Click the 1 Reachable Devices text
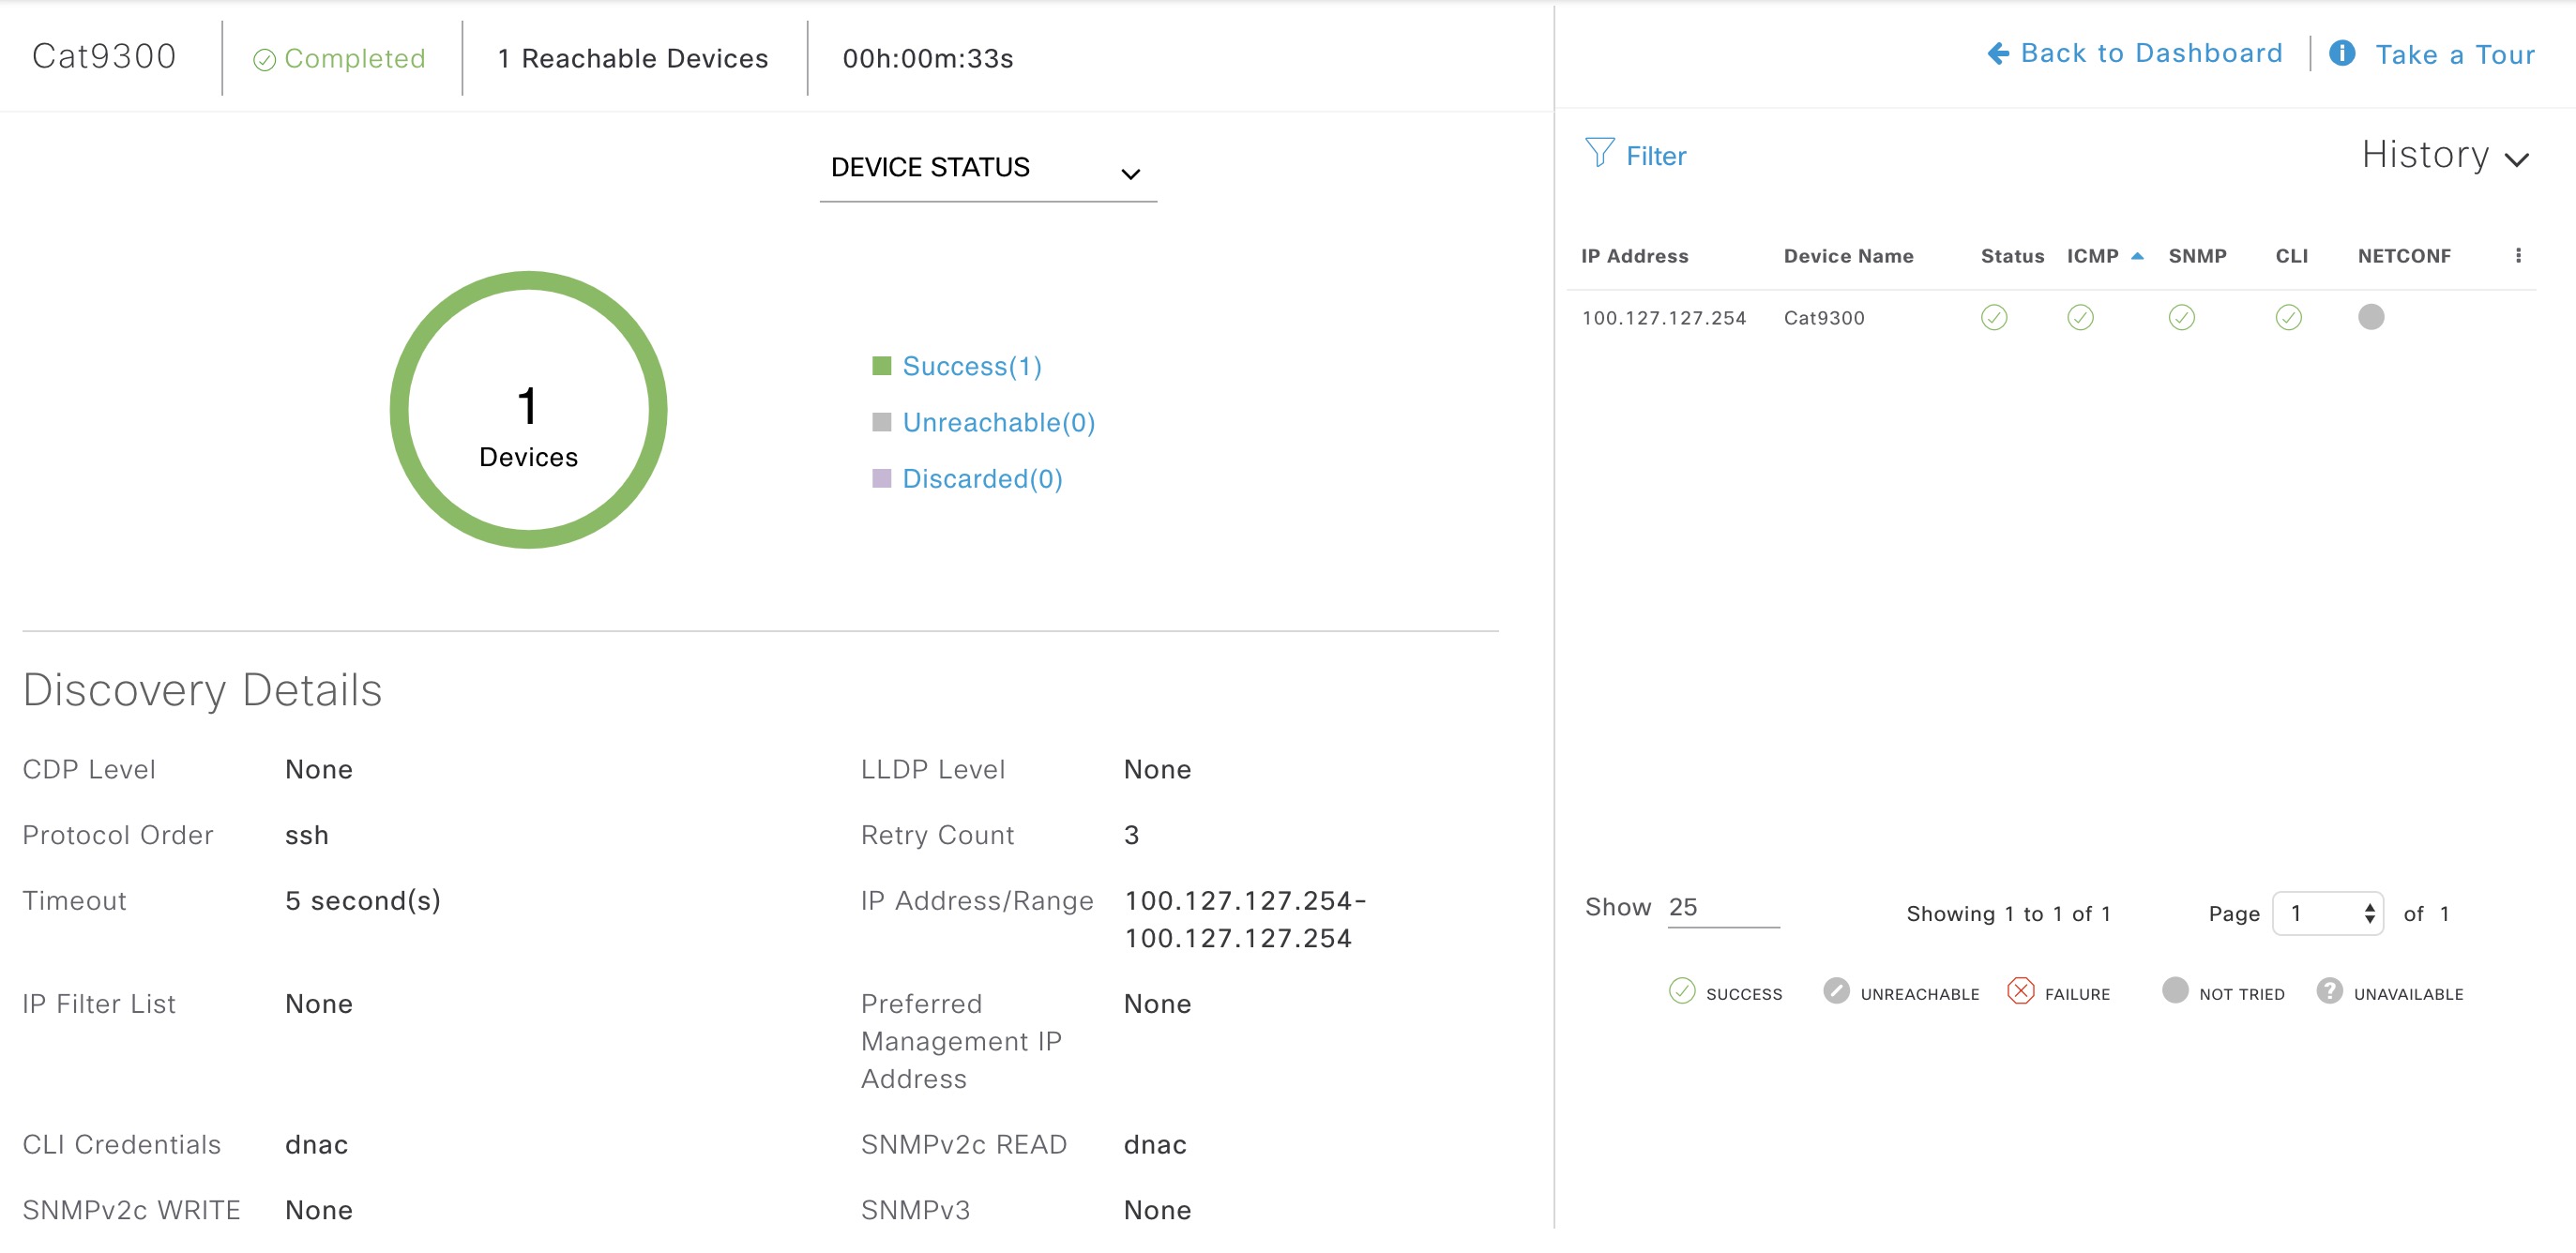Image resolution: width=2576 pixels, height=1253 pixels. [633, 59]
